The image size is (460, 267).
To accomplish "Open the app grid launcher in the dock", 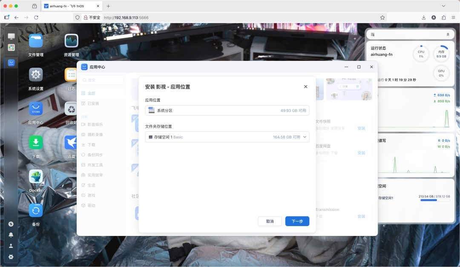I will click(11, 48).
